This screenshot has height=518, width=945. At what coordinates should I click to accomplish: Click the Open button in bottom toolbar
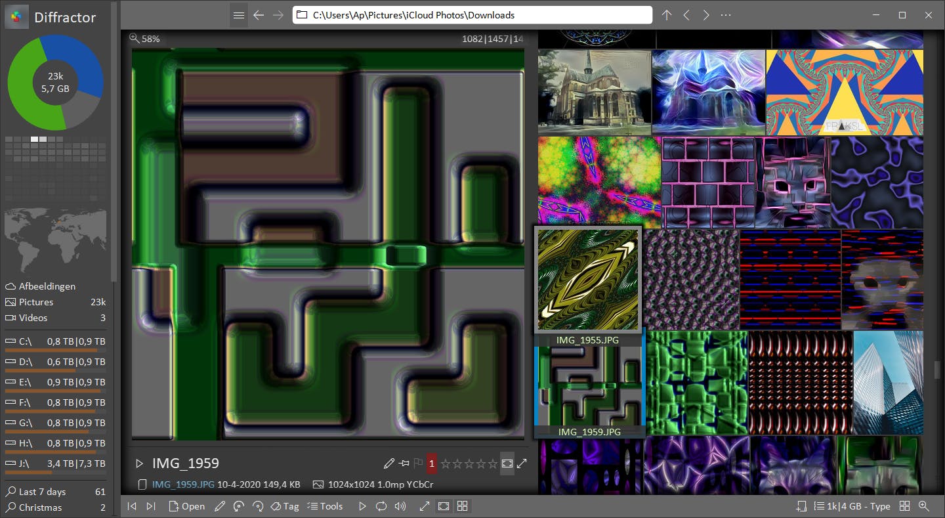coord(186,506)
